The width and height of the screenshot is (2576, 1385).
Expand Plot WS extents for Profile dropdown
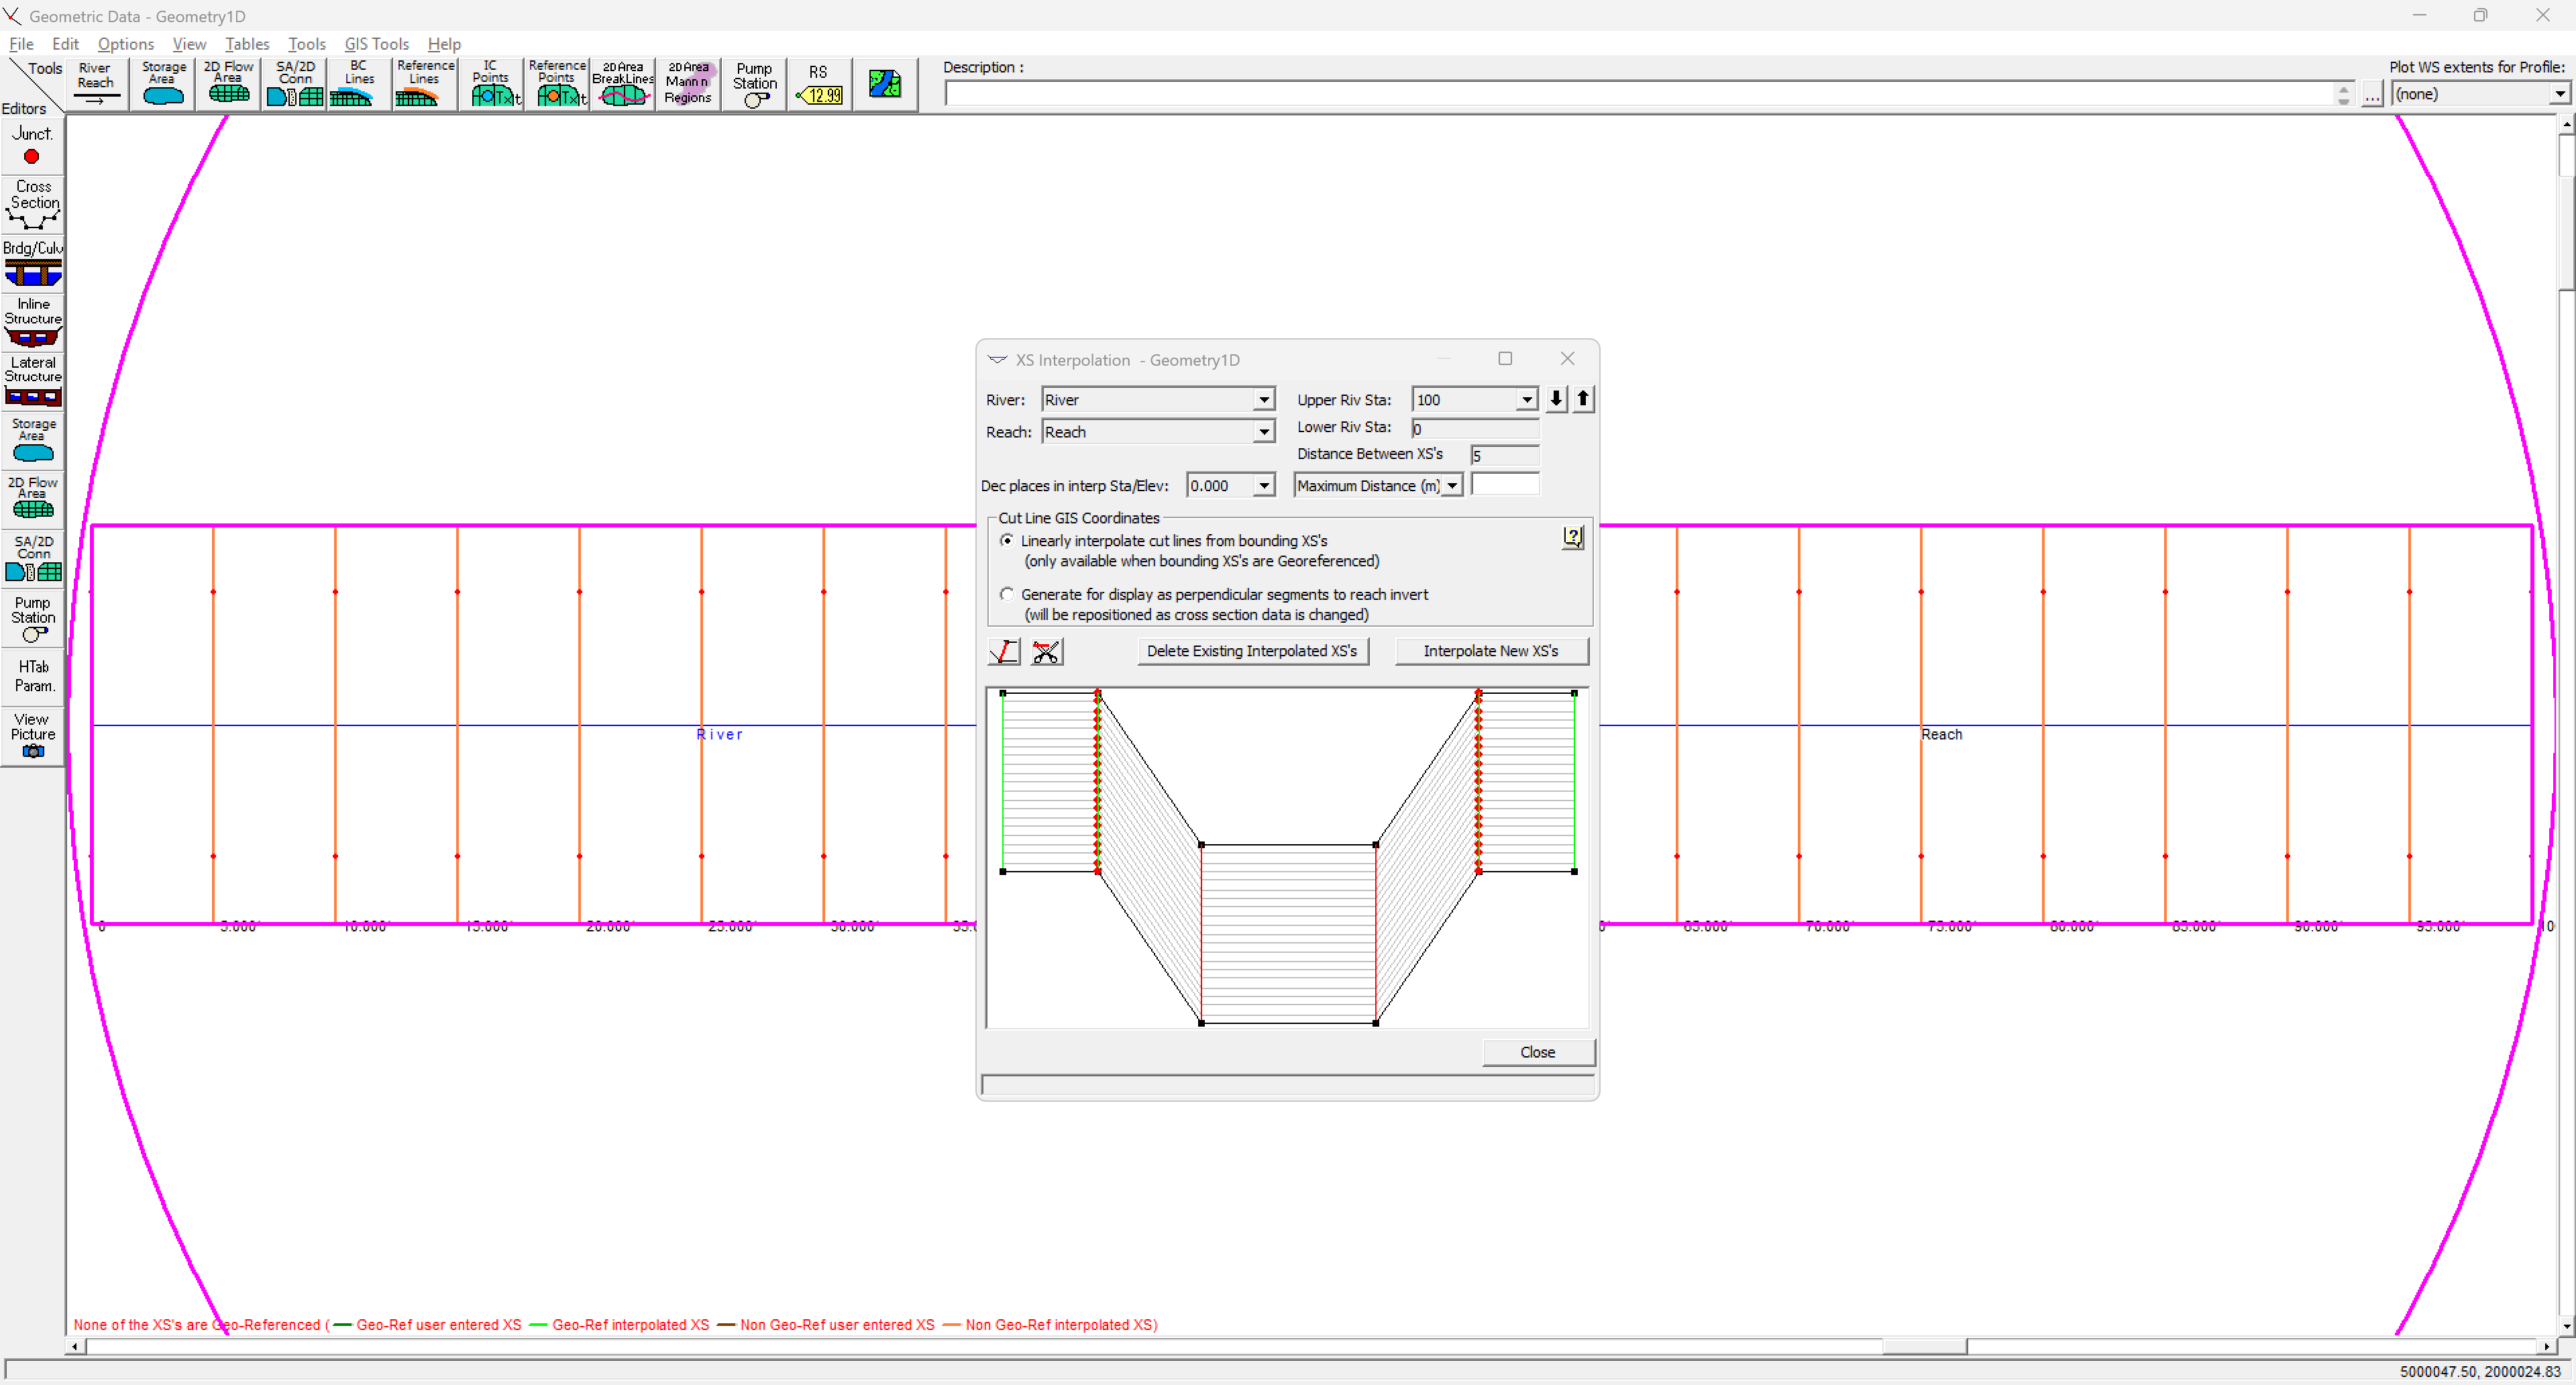click(2559, 94)
